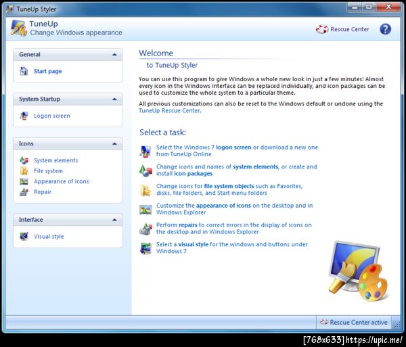The image size is (406, 347).
Task: Click the Repair sidebar icon
Action: point(24,191)
